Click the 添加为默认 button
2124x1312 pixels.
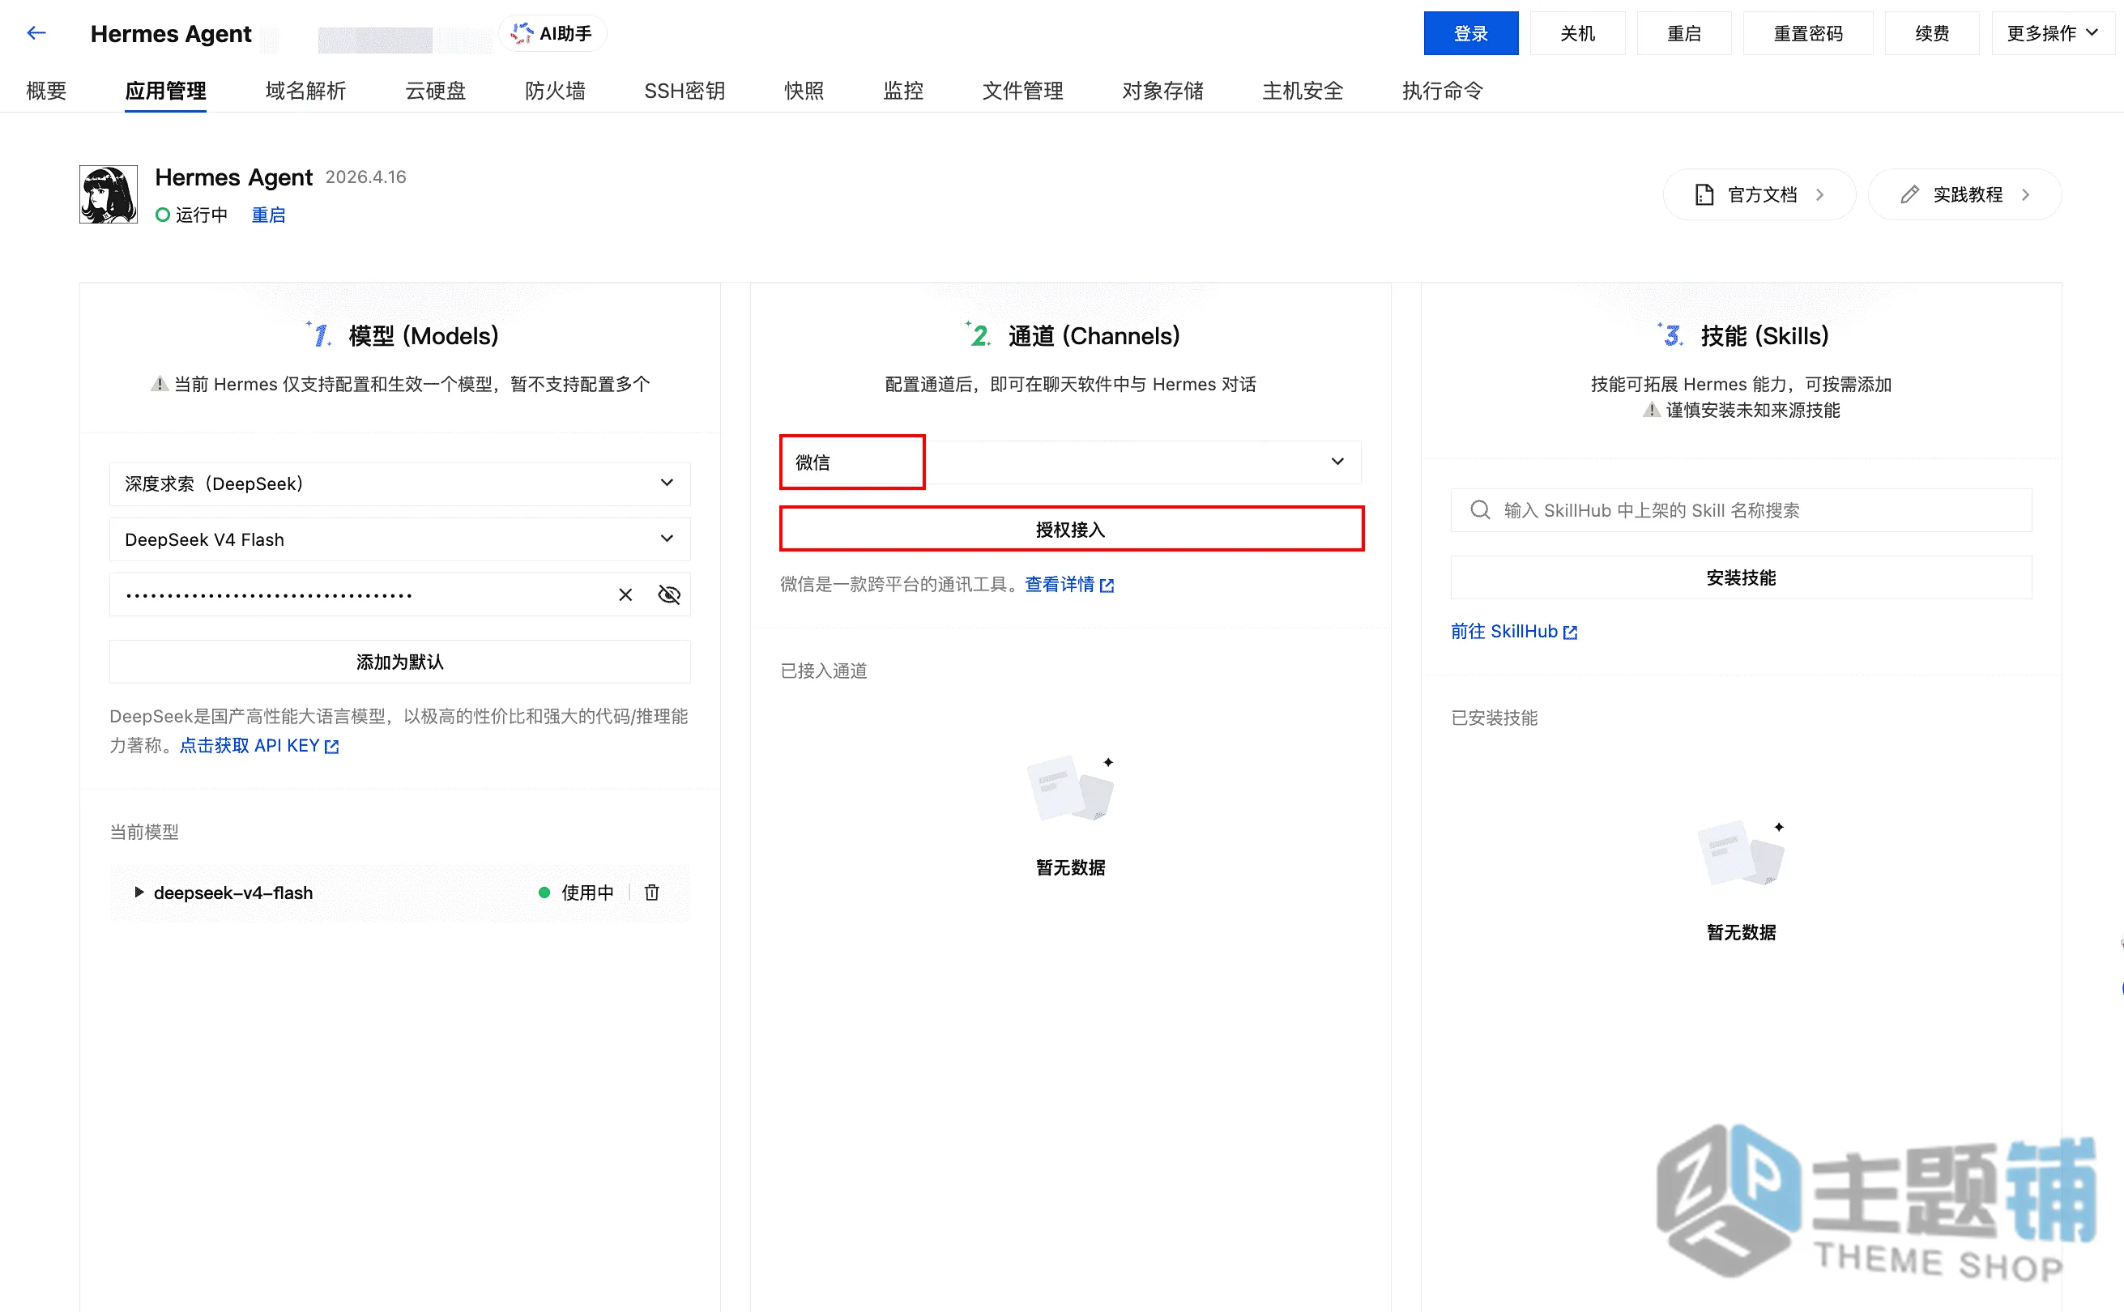(x=400, y=661)
